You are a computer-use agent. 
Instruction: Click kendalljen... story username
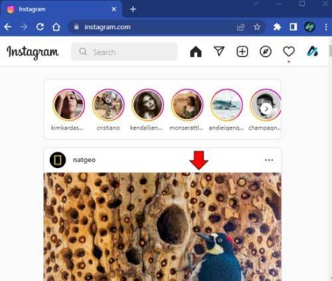(x=146, y=128)
